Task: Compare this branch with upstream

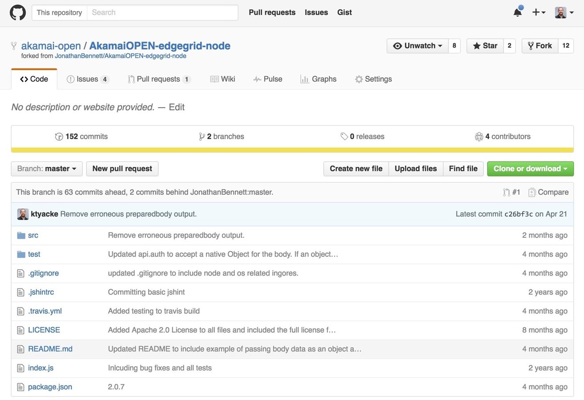Action: pyautogui.click(x=548, y=192)
